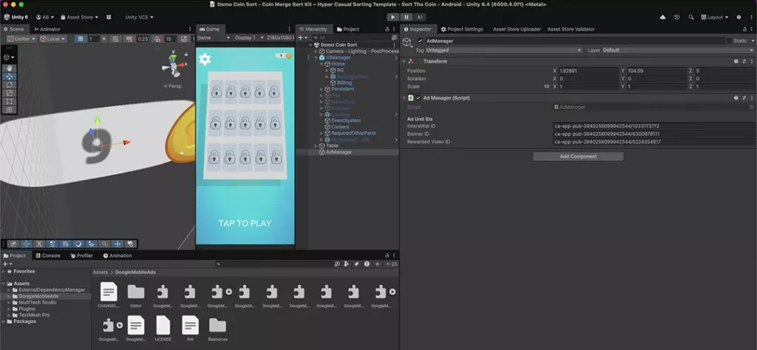This screenshot has height=350, width=757.
Task: Open the Center pivot mode dropdown
Action: tap(22, 38)
